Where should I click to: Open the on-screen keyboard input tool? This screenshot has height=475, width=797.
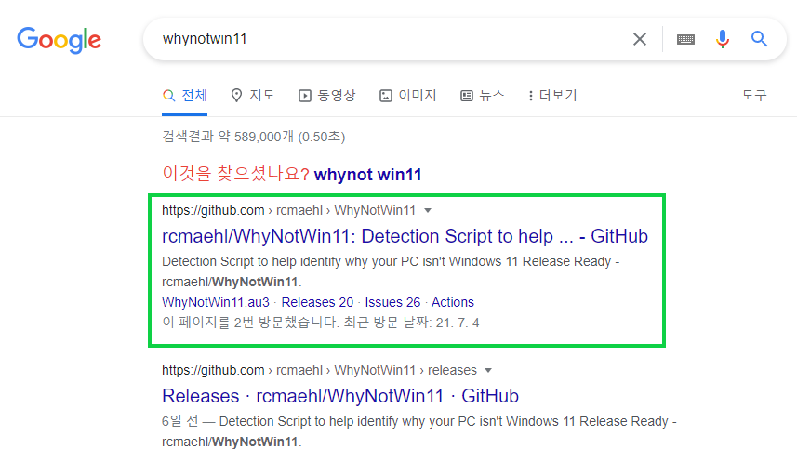pos(685,39)
